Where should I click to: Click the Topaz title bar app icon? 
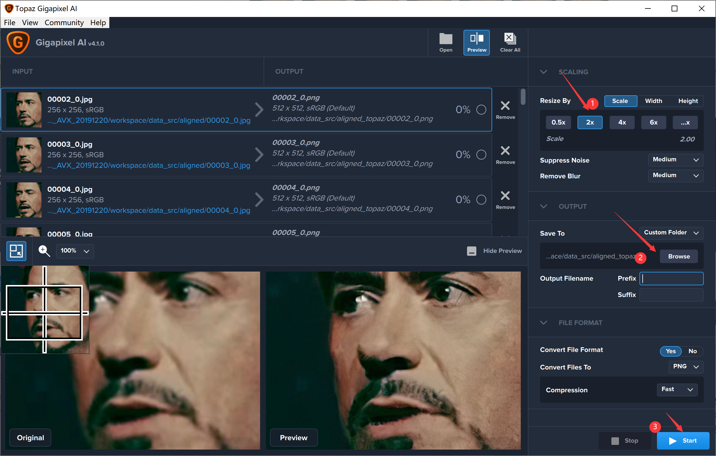click(9, 8)
